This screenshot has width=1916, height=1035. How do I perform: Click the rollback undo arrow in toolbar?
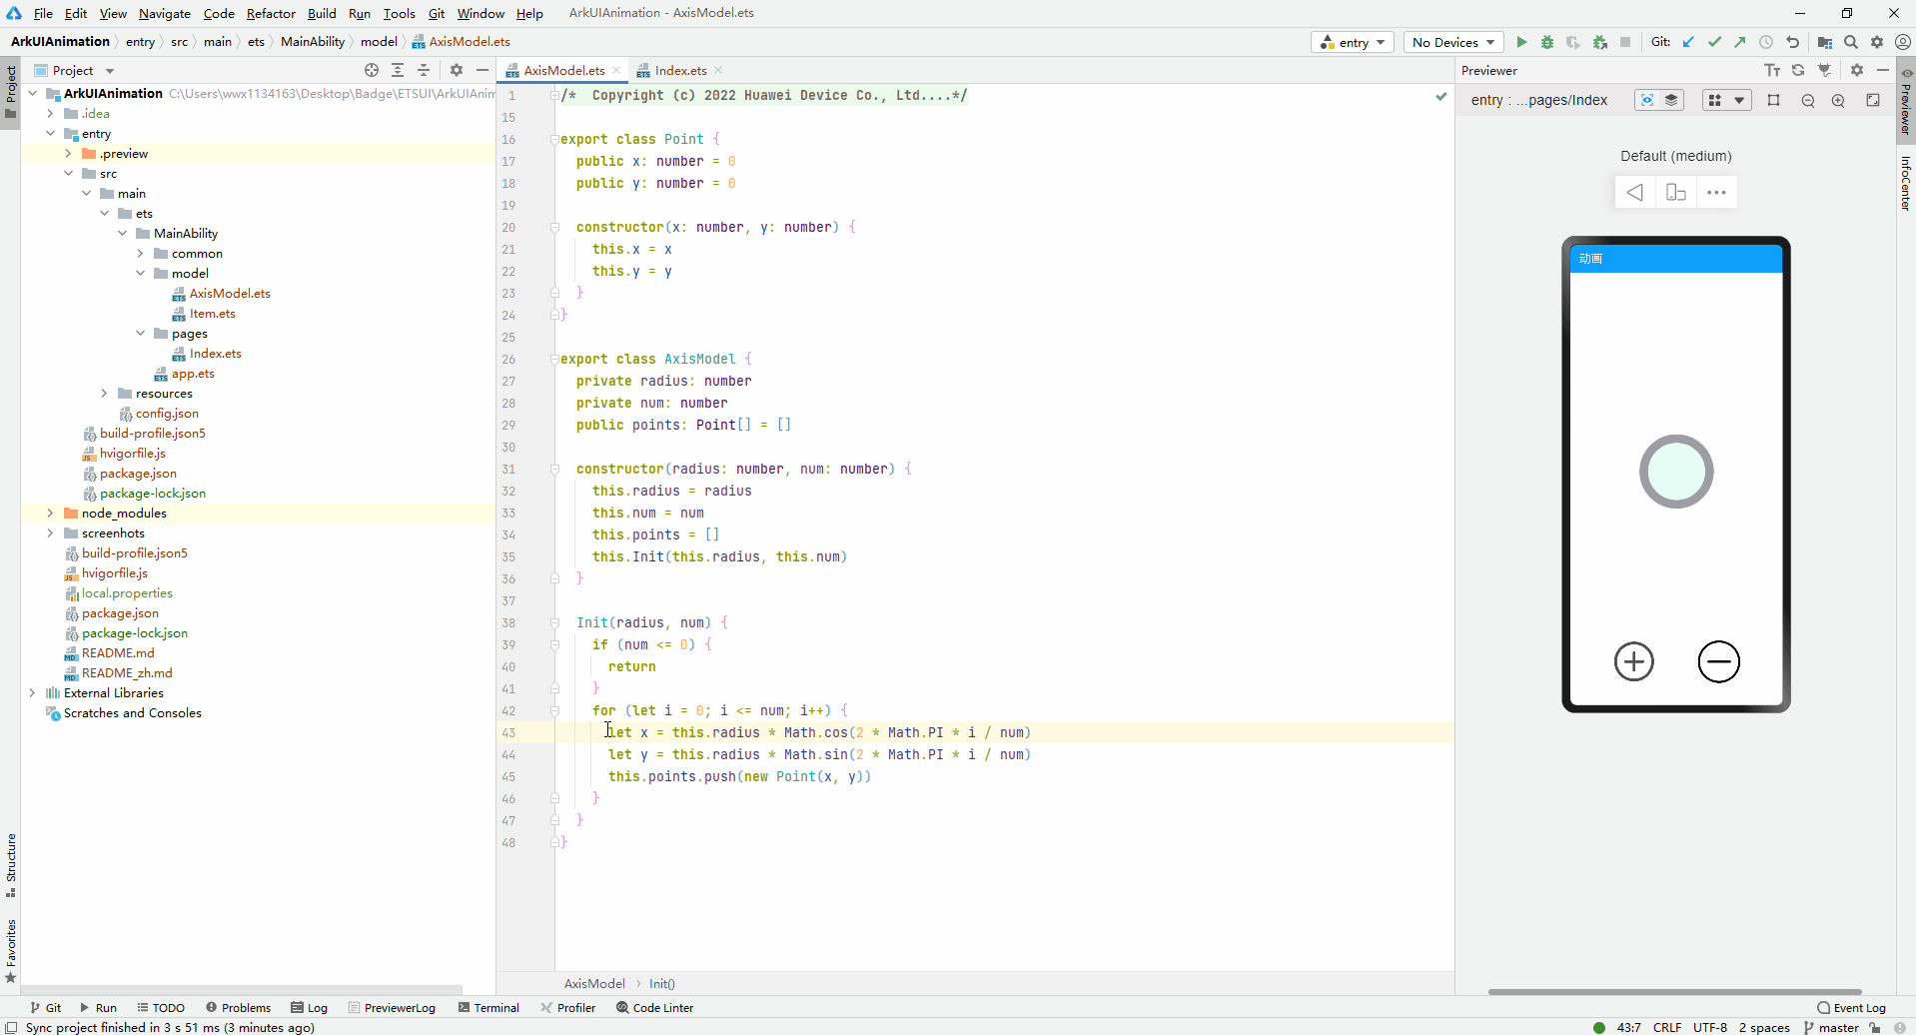pos(1792,42)
